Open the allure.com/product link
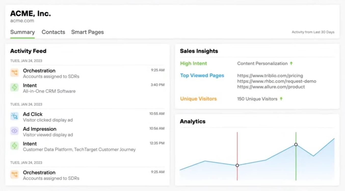345x191 pixels. 271,87
